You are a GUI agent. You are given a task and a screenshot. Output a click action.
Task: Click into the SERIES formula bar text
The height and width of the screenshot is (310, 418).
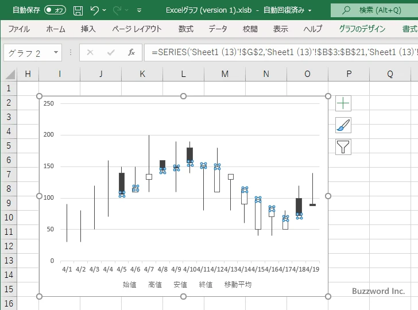[281, 52]
